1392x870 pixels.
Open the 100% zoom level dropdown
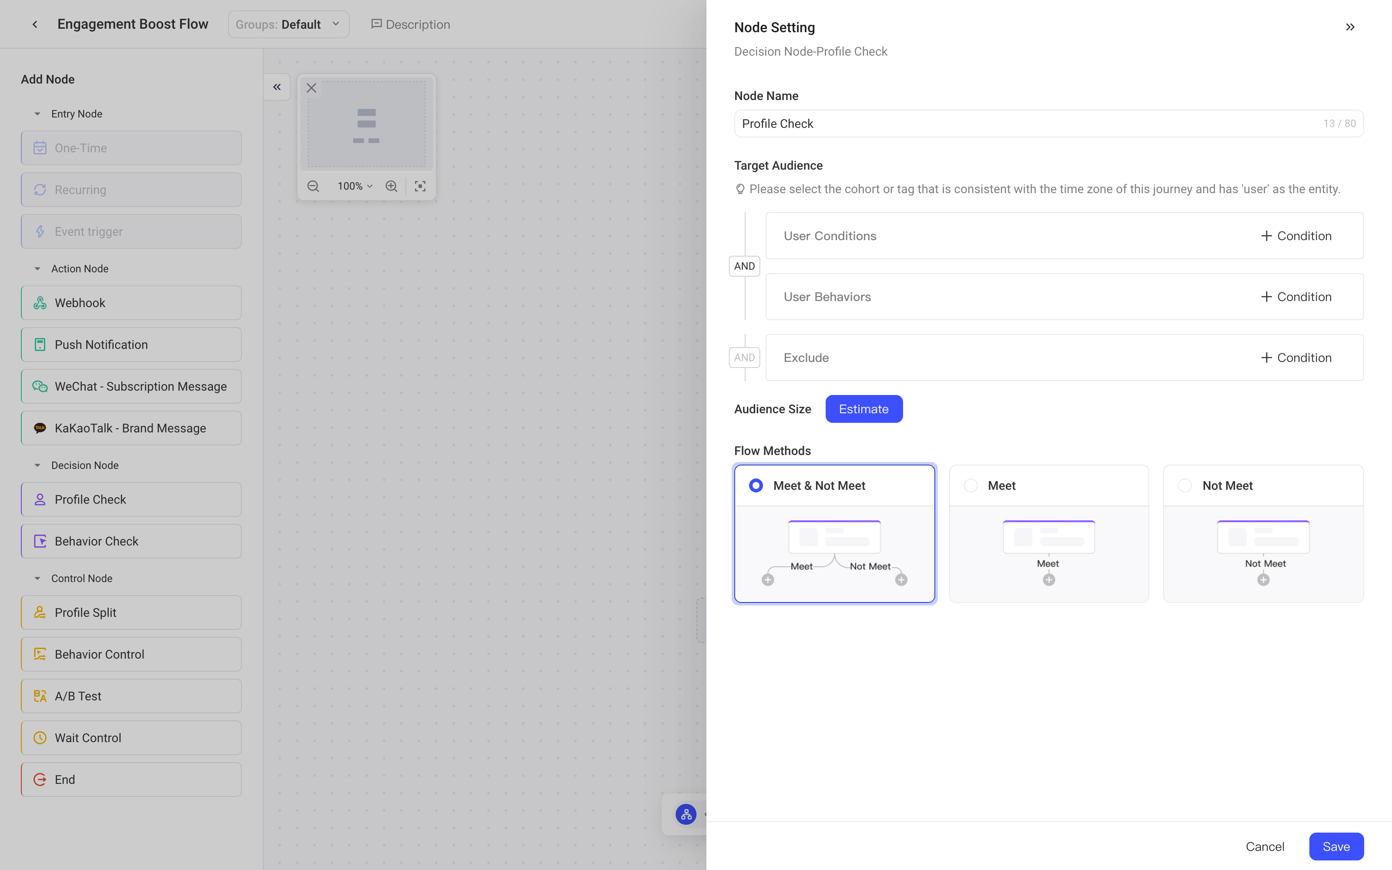click(x=355, y=186)
